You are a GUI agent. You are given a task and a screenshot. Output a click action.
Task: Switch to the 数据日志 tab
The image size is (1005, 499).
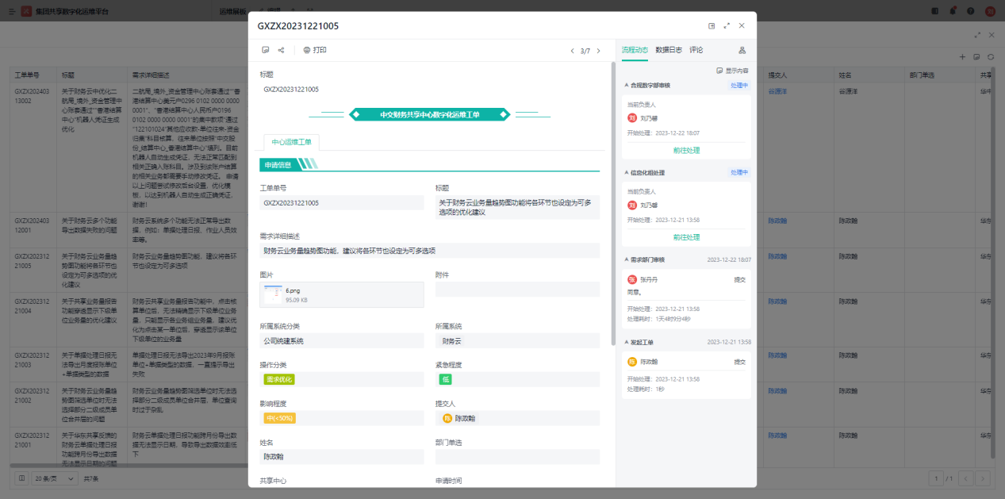click(668, 50)
